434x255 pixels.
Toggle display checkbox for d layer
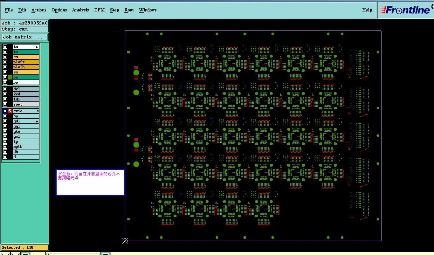[x=5, y=157]
